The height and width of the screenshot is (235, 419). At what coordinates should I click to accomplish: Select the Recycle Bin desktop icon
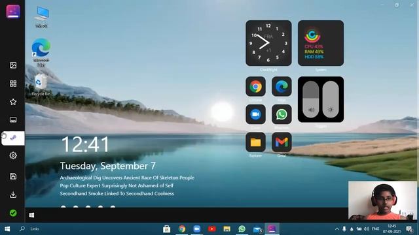[41, 85]
